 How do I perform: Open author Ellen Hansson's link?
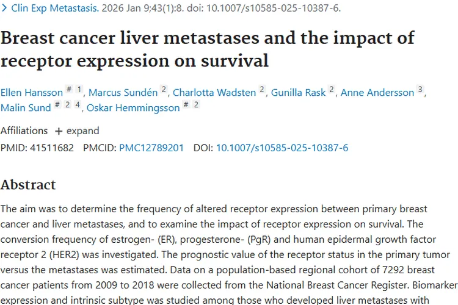[32, 93]
